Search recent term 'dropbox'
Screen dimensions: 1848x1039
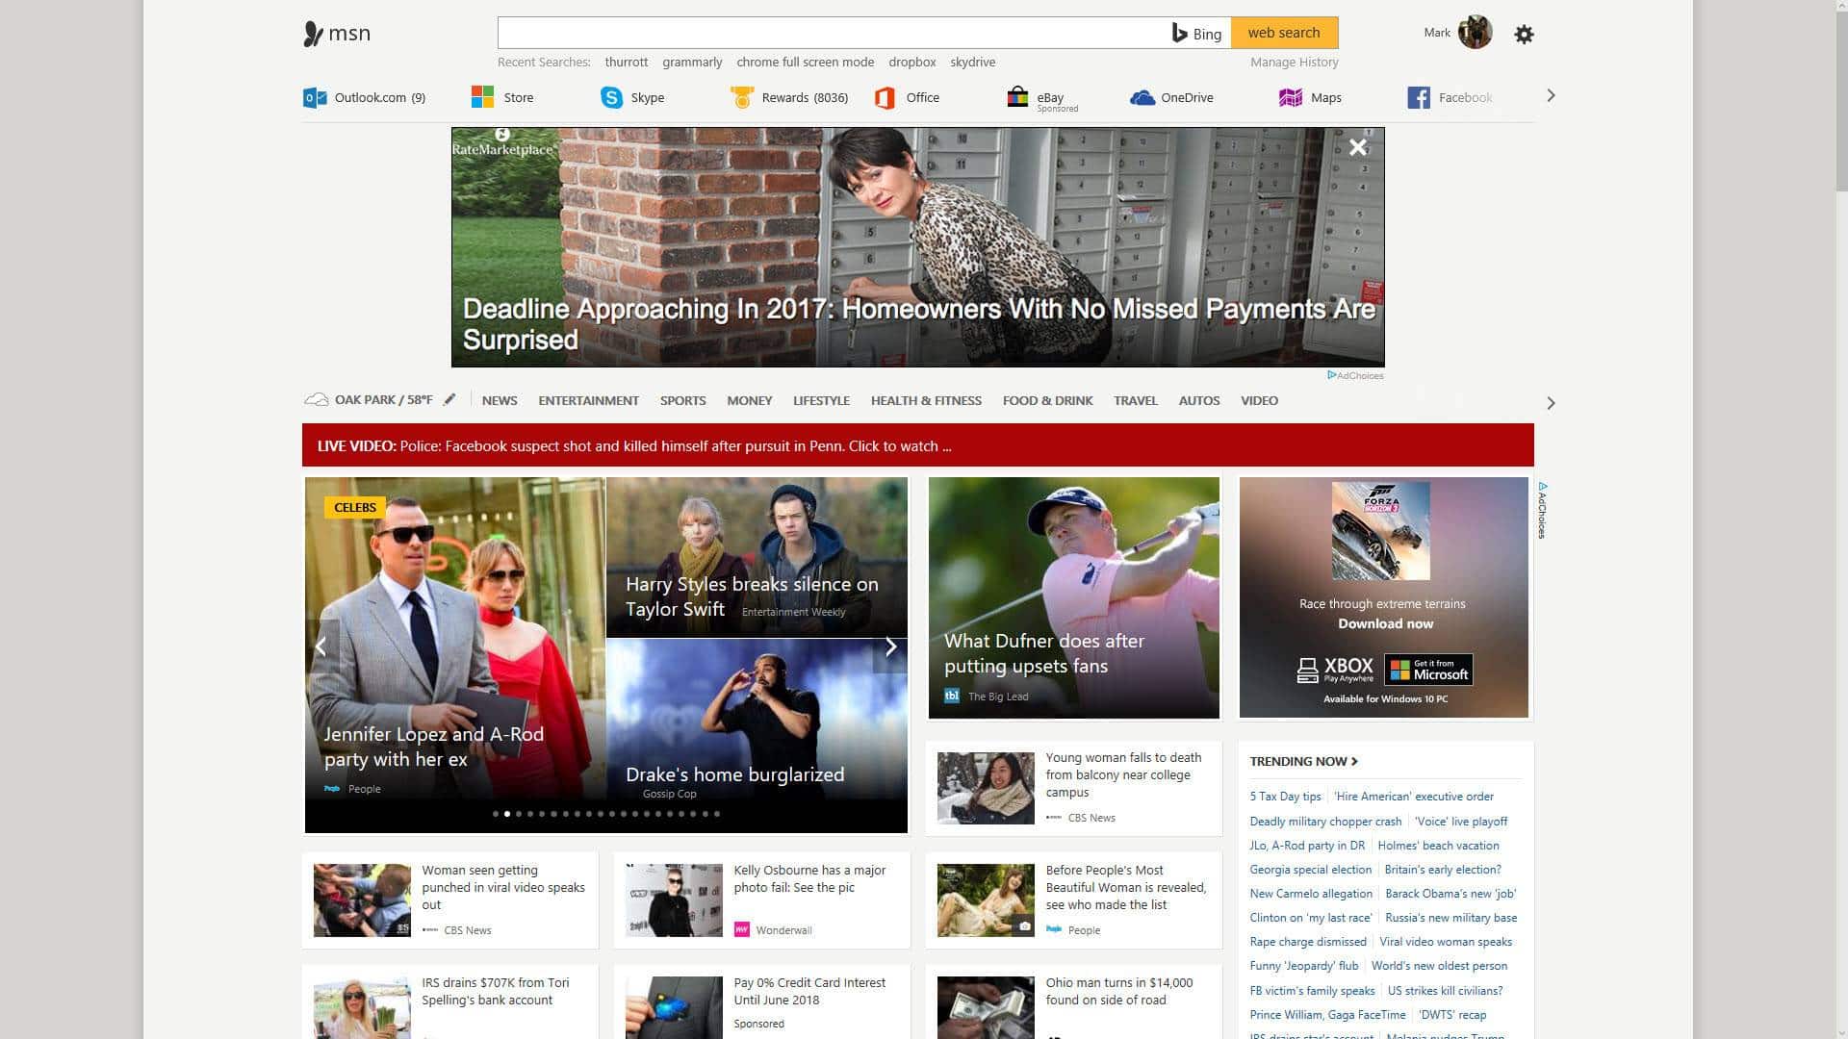pyautogui.click(x=912, y=62)
